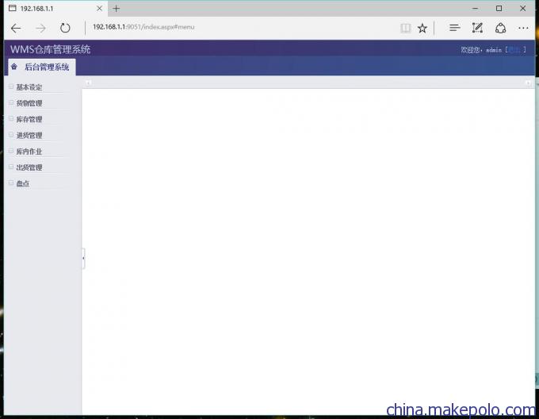
Task: Click the address bar URL field
Action: click(x=241, y=27)
